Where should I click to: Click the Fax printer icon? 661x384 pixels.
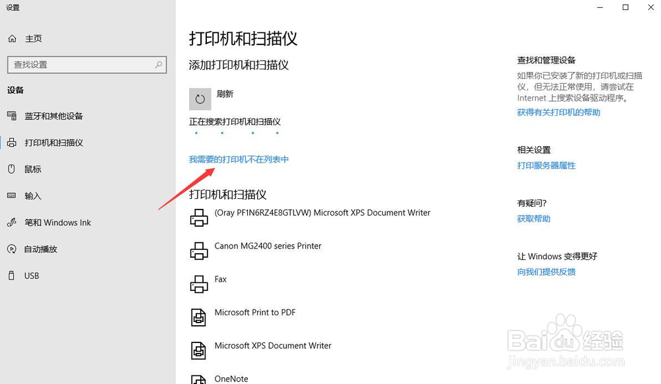coord(199,284)
